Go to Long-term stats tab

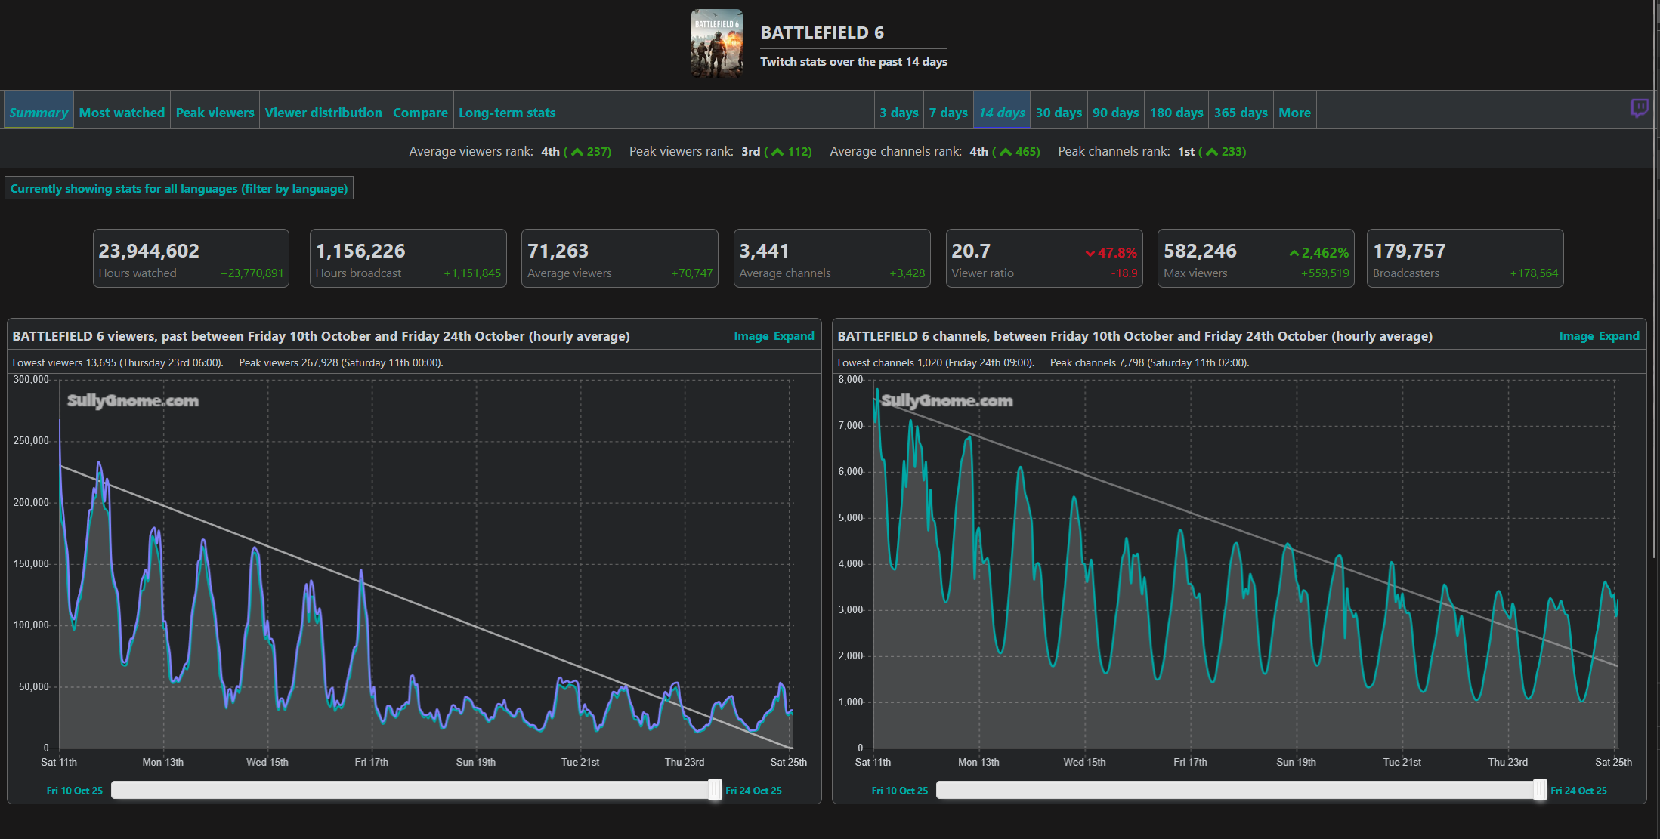(507, 113)
